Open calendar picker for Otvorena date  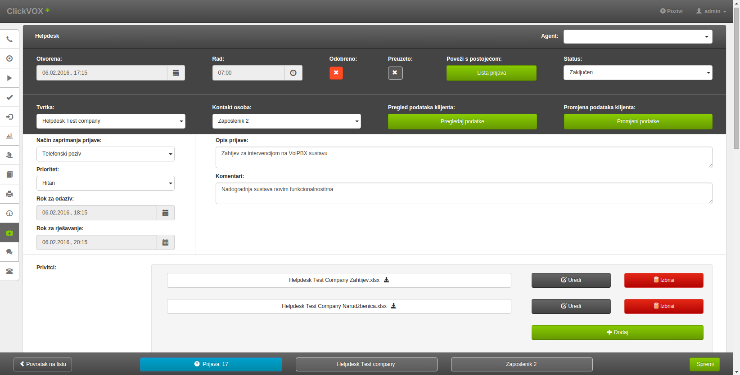(176, 73)
